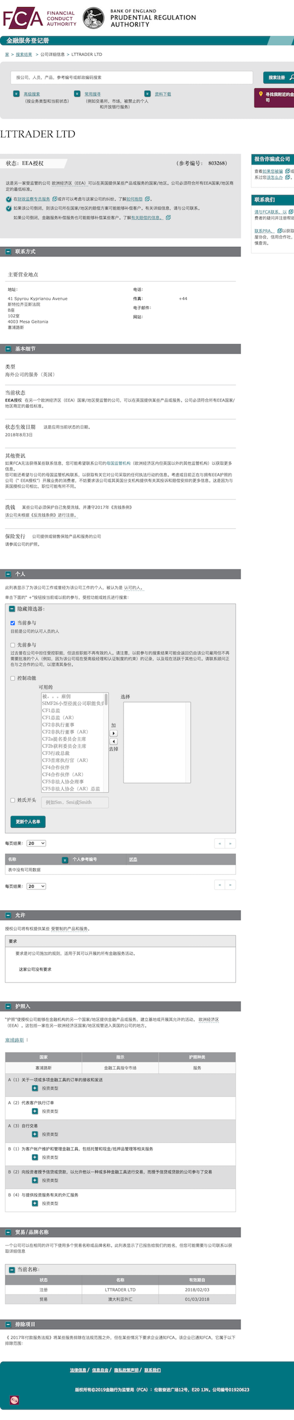Click the 搜索结果 breadcrumb link
This screenshot has width=294, height=1420.
(24, 54)
